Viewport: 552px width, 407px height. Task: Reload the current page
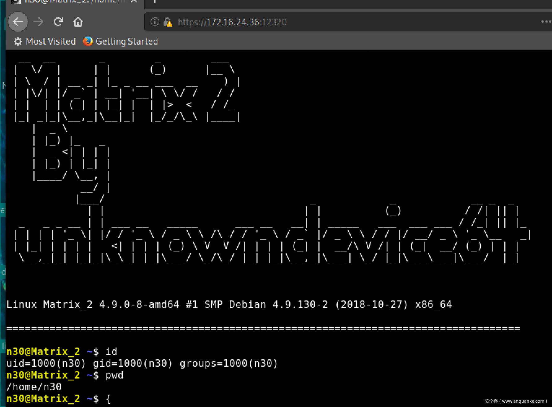pos(58,22)
